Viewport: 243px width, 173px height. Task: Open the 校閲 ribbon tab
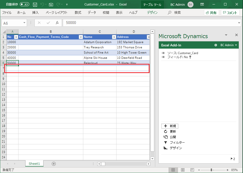[x=106, y=12]
